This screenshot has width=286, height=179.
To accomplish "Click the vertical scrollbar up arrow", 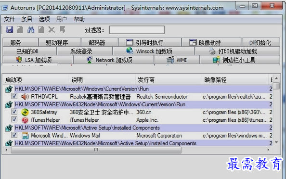I will 276,78.
